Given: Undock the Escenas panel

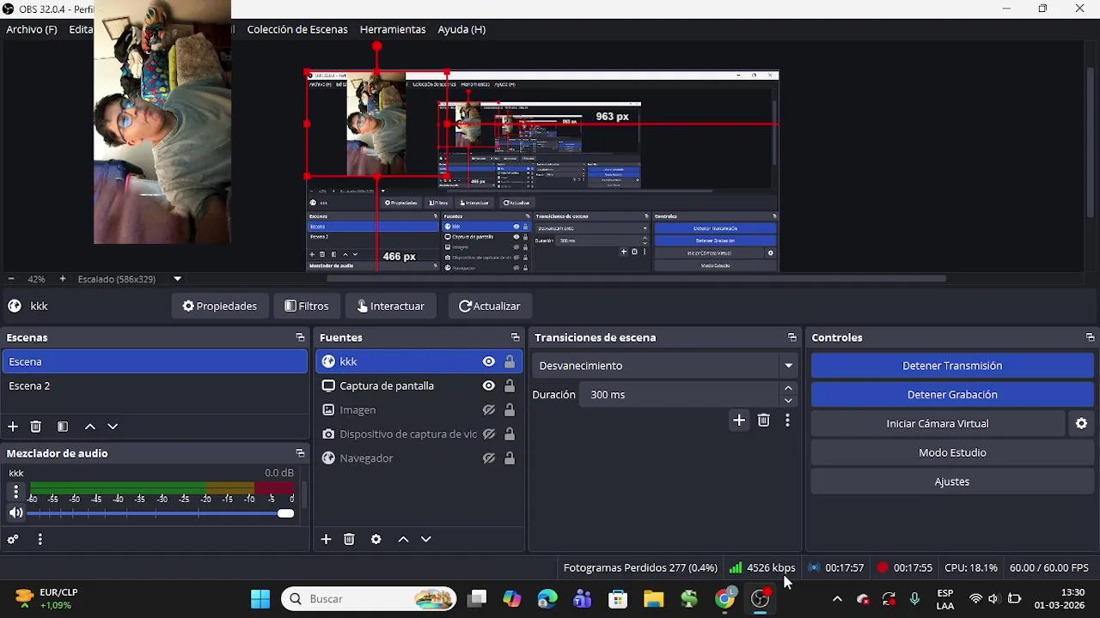Looking at the screenshot, I should coord(300,337).
